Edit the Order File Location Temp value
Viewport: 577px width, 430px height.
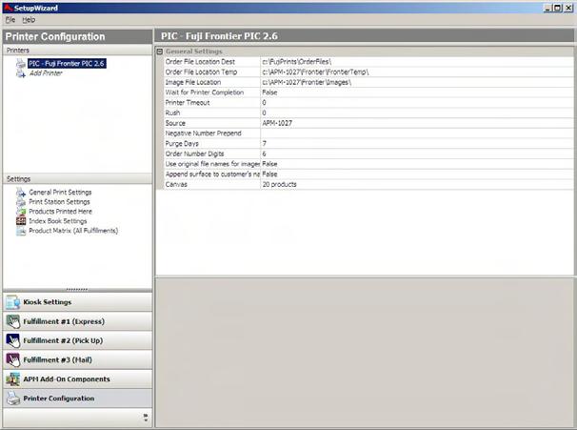click(x=417, y=72)
